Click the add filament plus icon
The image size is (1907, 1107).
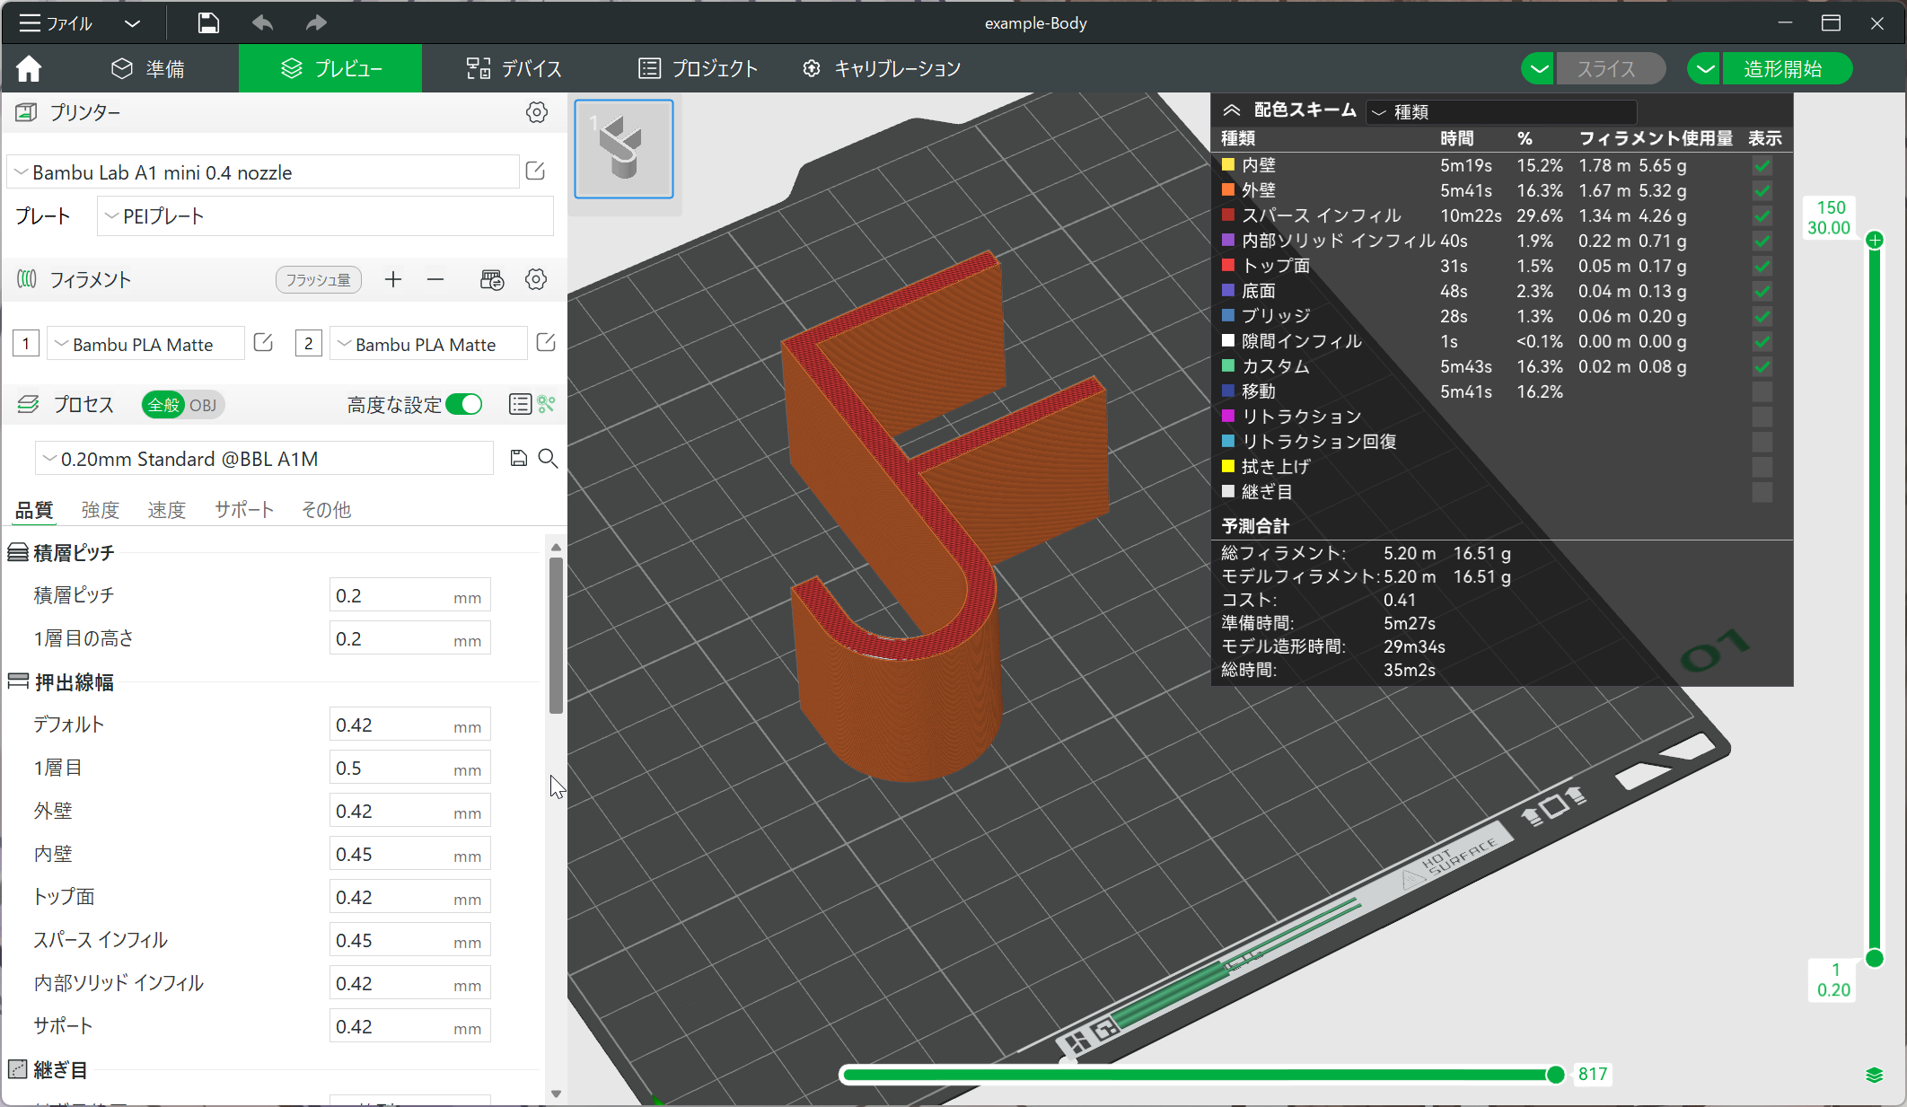[x=392, y=280]
